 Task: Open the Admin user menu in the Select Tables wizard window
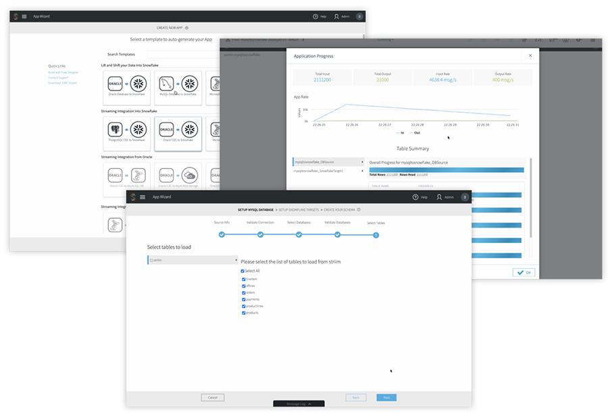[445, 197]
